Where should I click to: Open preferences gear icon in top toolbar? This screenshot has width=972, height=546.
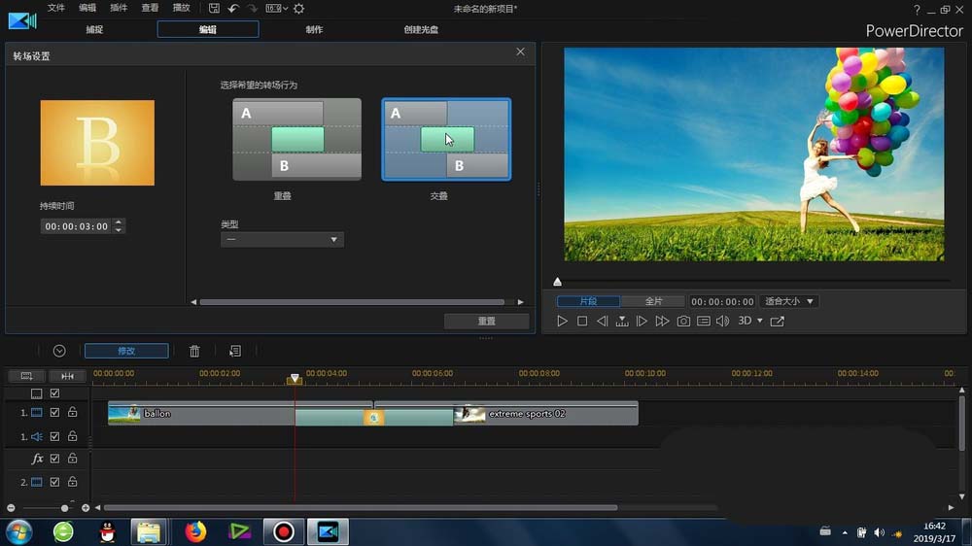click(298, 8)
